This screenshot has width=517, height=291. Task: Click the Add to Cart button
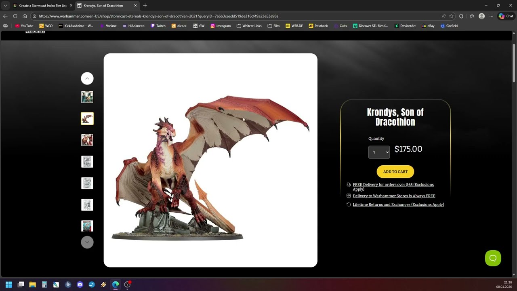[395, 172]
